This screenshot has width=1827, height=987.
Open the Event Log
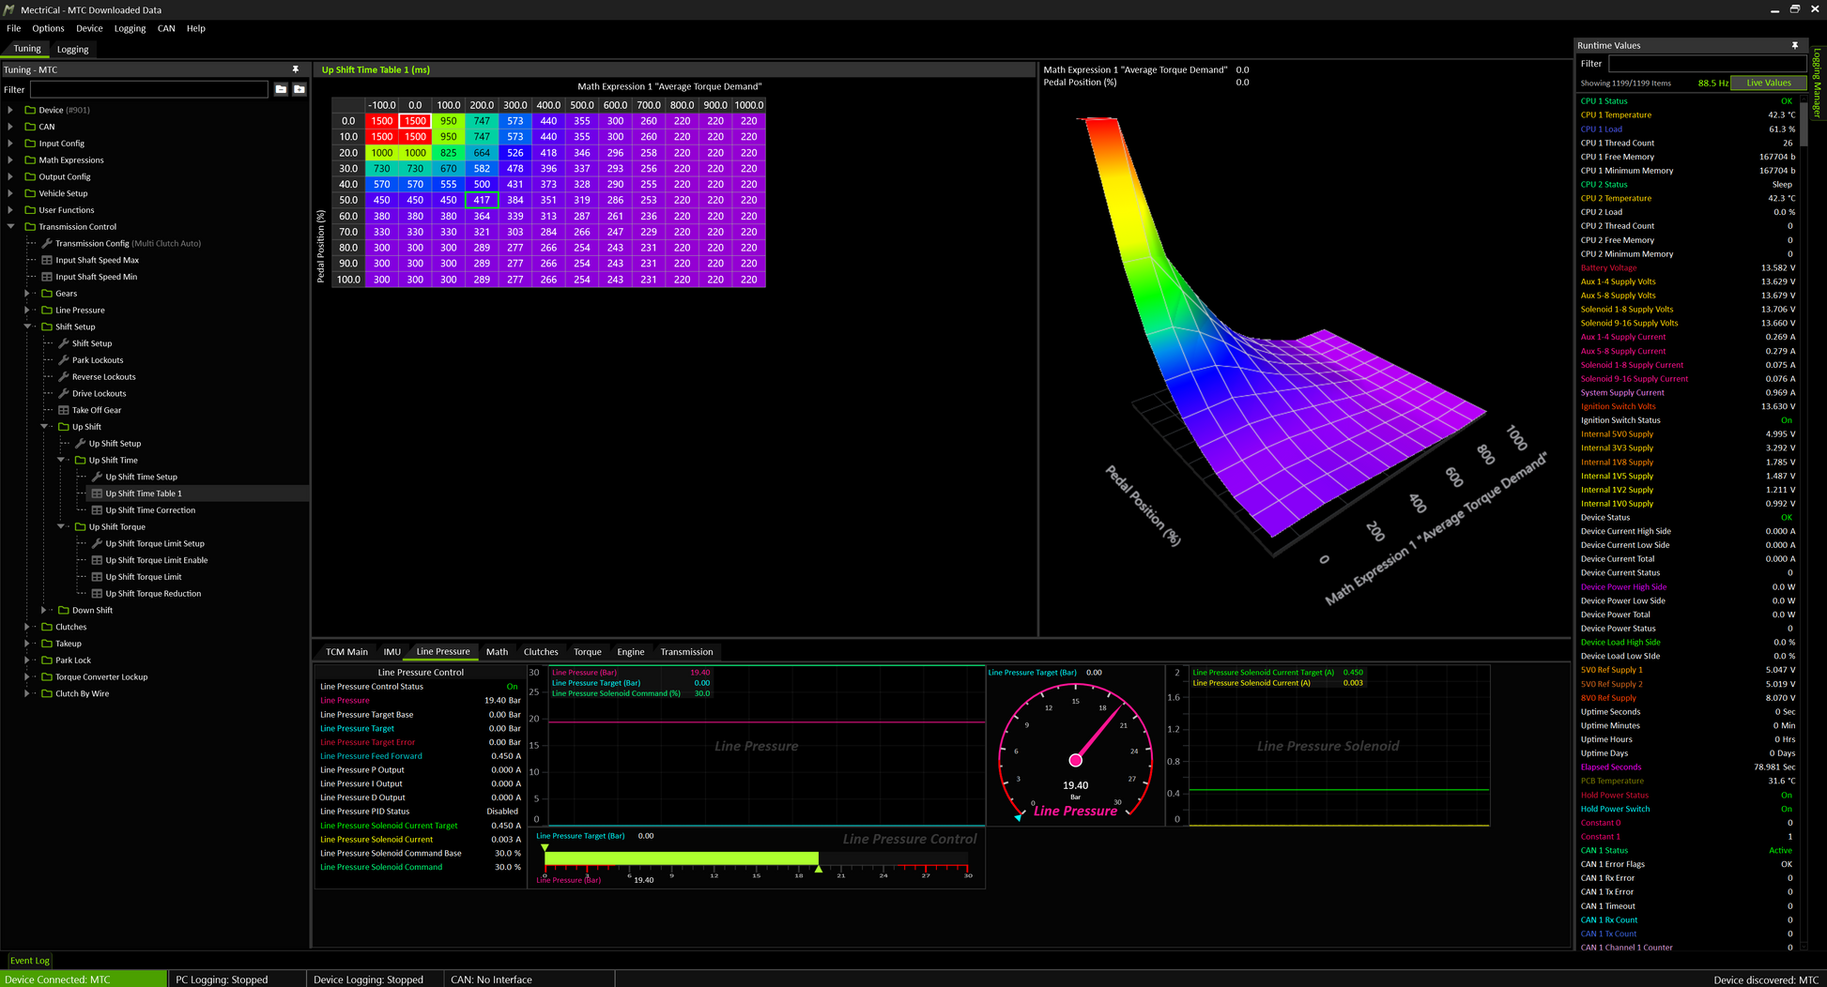point(29,961)
